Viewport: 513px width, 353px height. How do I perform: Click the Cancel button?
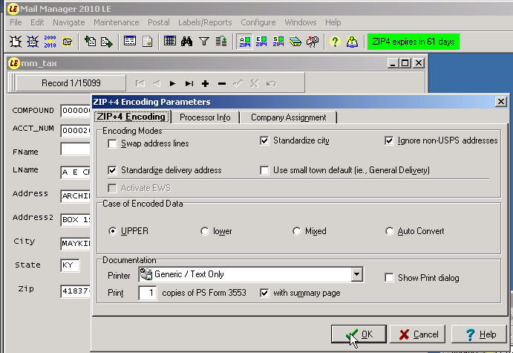coord(418,334)
